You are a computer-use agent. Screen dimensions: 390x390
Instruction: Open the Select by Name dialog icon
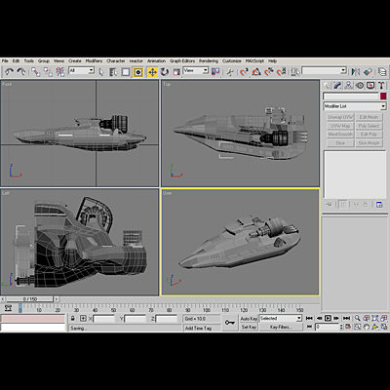[113, 72]
